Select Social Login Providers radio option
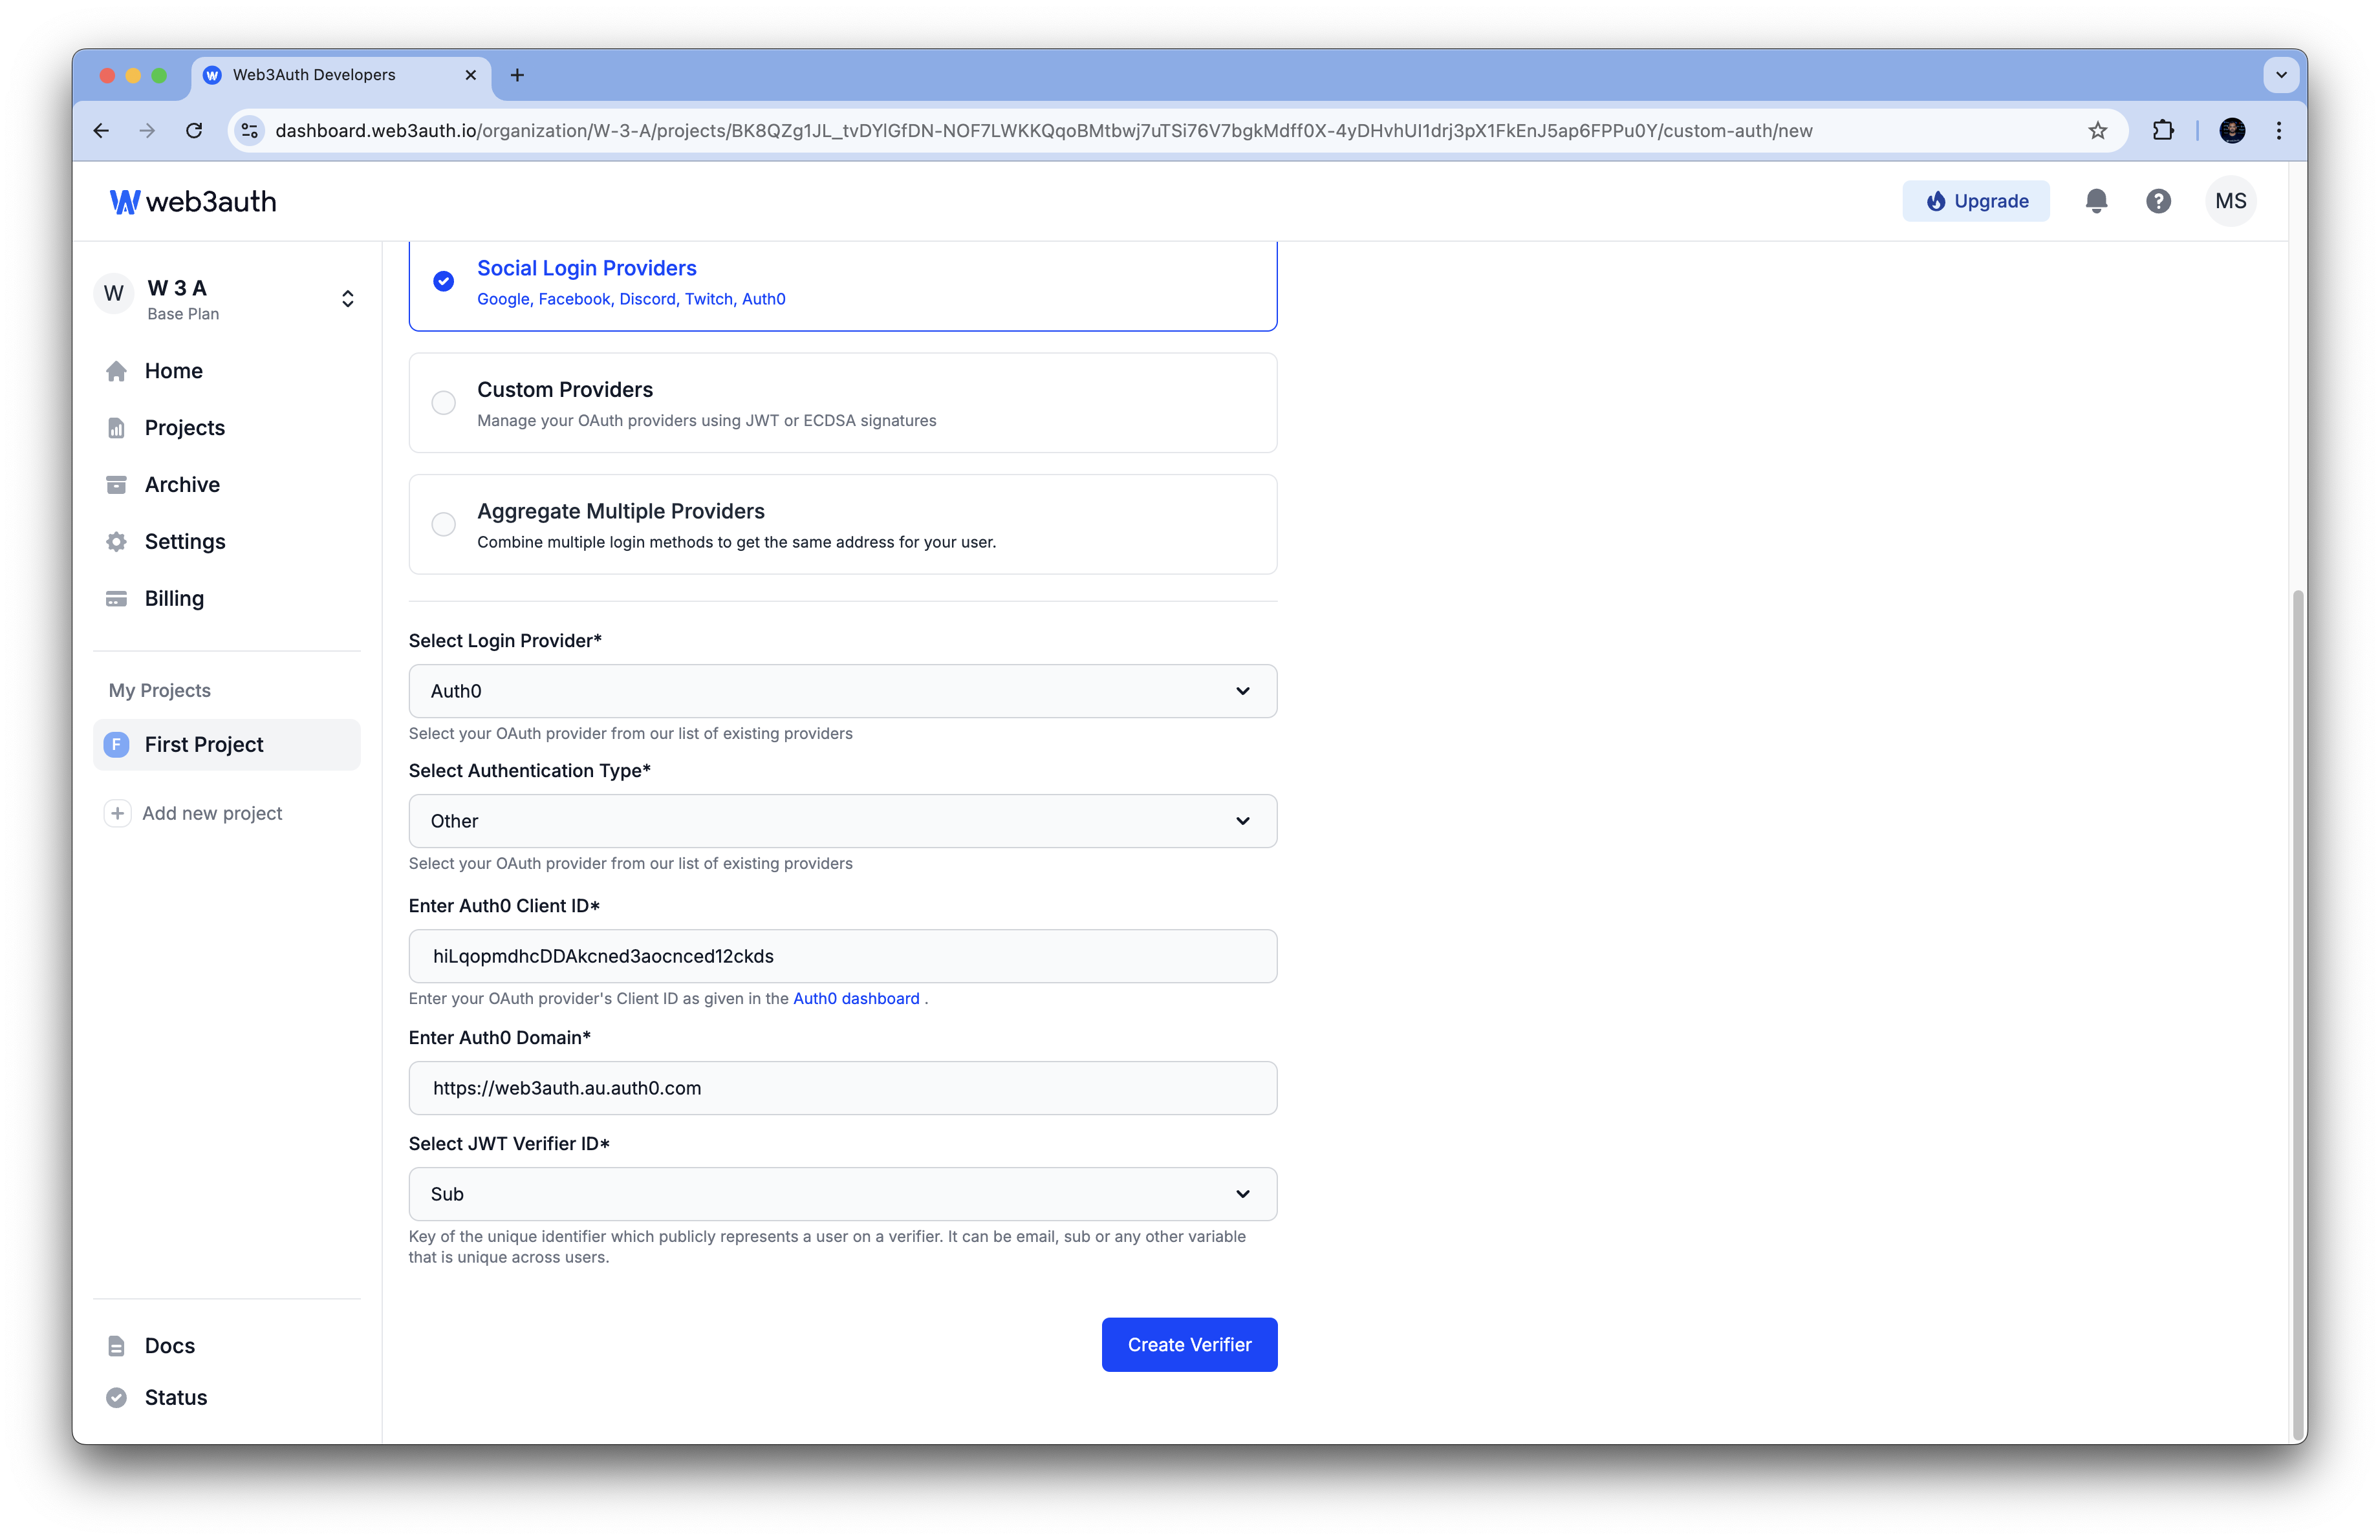 point(443,282)
